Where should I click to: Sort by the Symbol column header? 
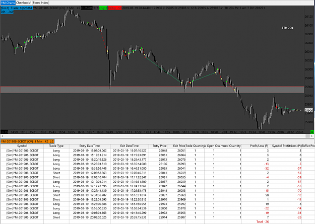tap(22, 146)
